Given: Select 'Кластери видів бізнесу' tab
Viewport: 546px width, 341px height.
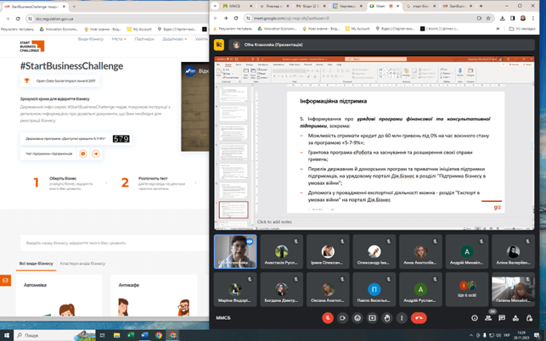Looking at the screenshot, I should point(82,264).
